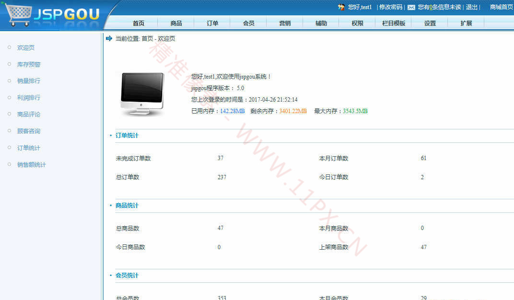Click the last login time 2017-04-26 21:52:14
Image resolution: width=514 pixels, height=300 pixels.
273,100
